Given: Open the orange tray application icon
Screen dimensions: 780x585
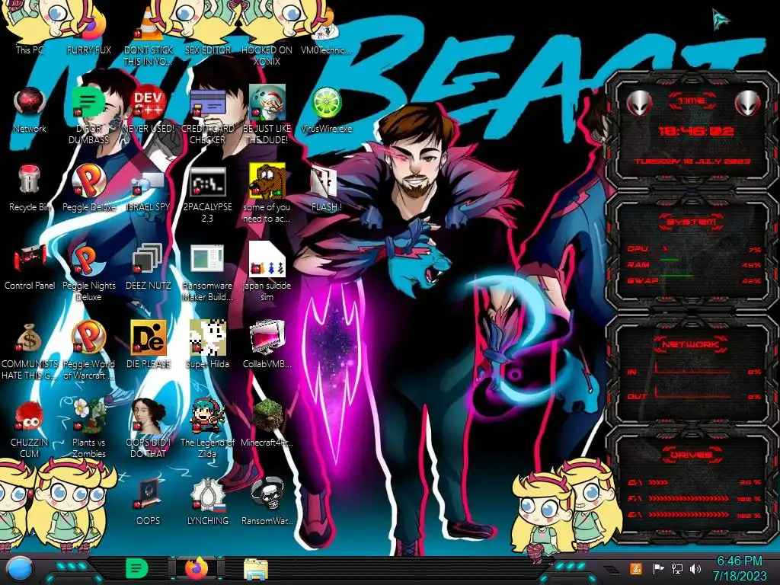Looking at the screenshot, I should [x=636, y=568].
